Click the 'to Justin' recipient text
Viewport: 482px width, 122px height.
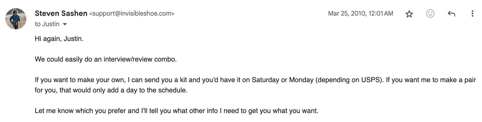point(47,24)
